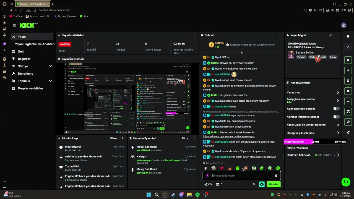Image resolution: width=354 pixels, height=199 pixels.
Task: Expand the Topluluk menu chevron
Action: pyautogui.click(x=50, y=81)
